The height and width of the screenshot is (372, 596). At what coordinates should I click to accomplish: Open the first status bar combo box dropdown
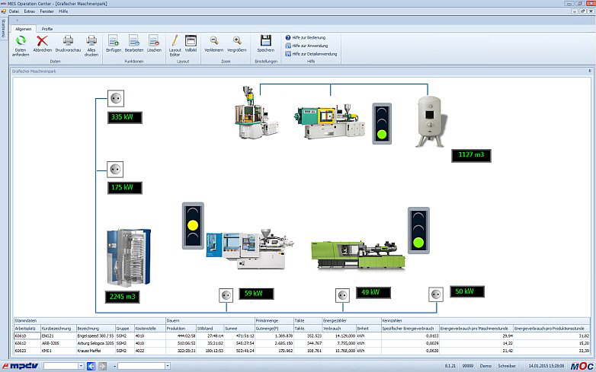(x=81, y=366)
